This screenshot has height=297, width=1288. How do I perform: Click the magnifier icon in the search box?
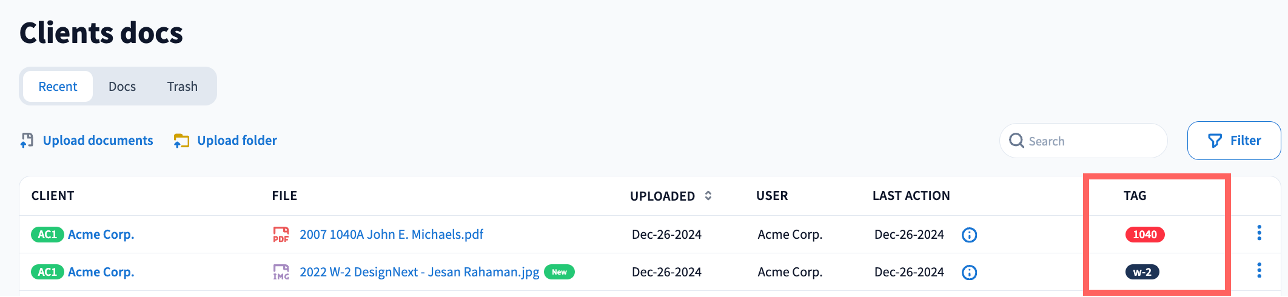1016,141
